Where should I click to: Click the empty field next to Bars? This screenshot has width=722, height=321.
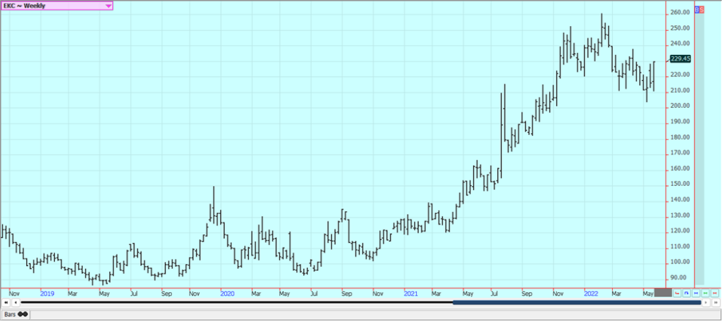(x=375, y=315)
